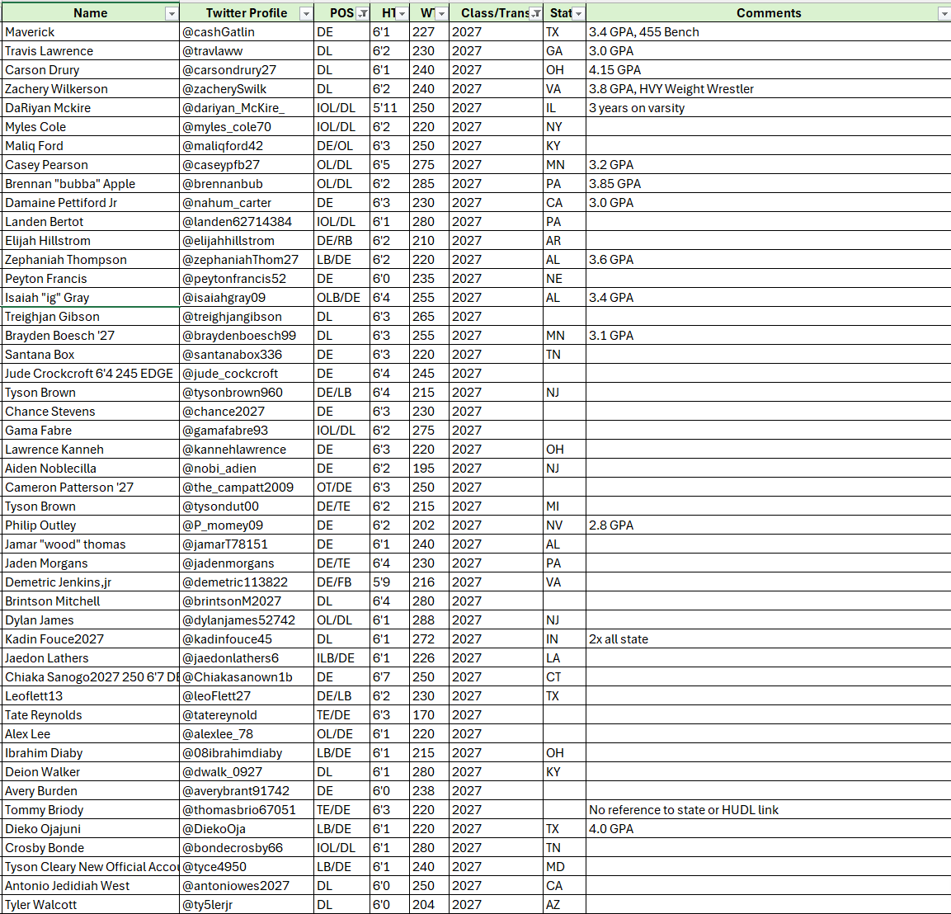
Task: Select the @gamafabre93 handle cell
Action: [247, 431]
